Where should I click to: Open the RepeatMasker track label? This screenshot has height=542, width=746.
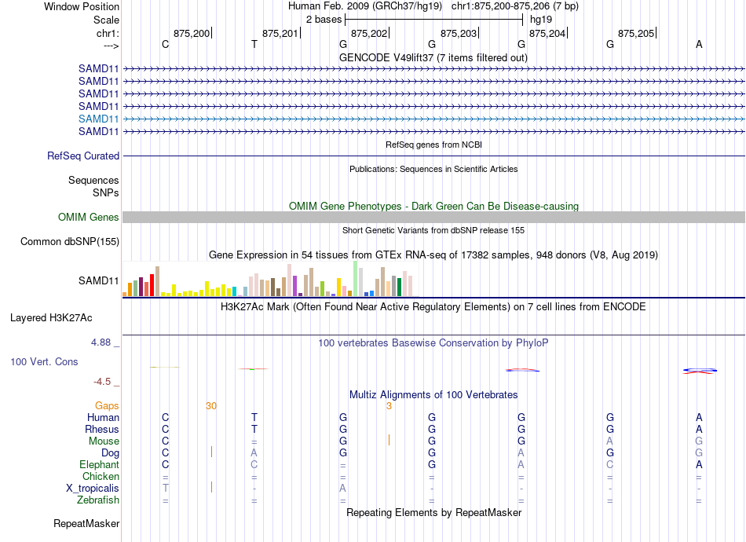(86, 523)
